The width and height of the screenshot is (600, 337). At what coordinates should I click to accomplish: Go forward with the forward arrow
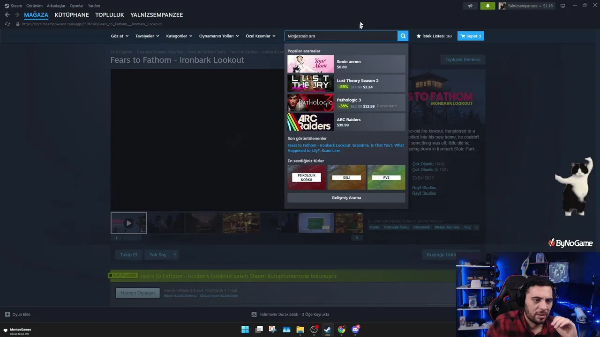17,15
